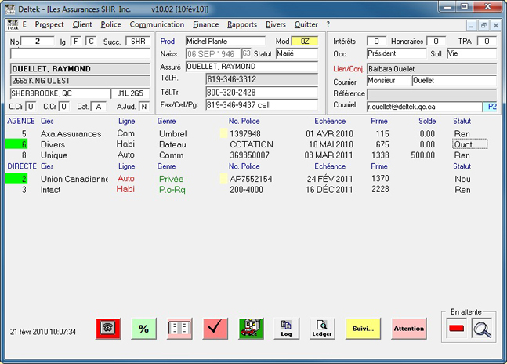The height and width of the screenshot is (364, 507).
Task: Click the pink book/columns icon button
Action: click(x=179, y=329)
